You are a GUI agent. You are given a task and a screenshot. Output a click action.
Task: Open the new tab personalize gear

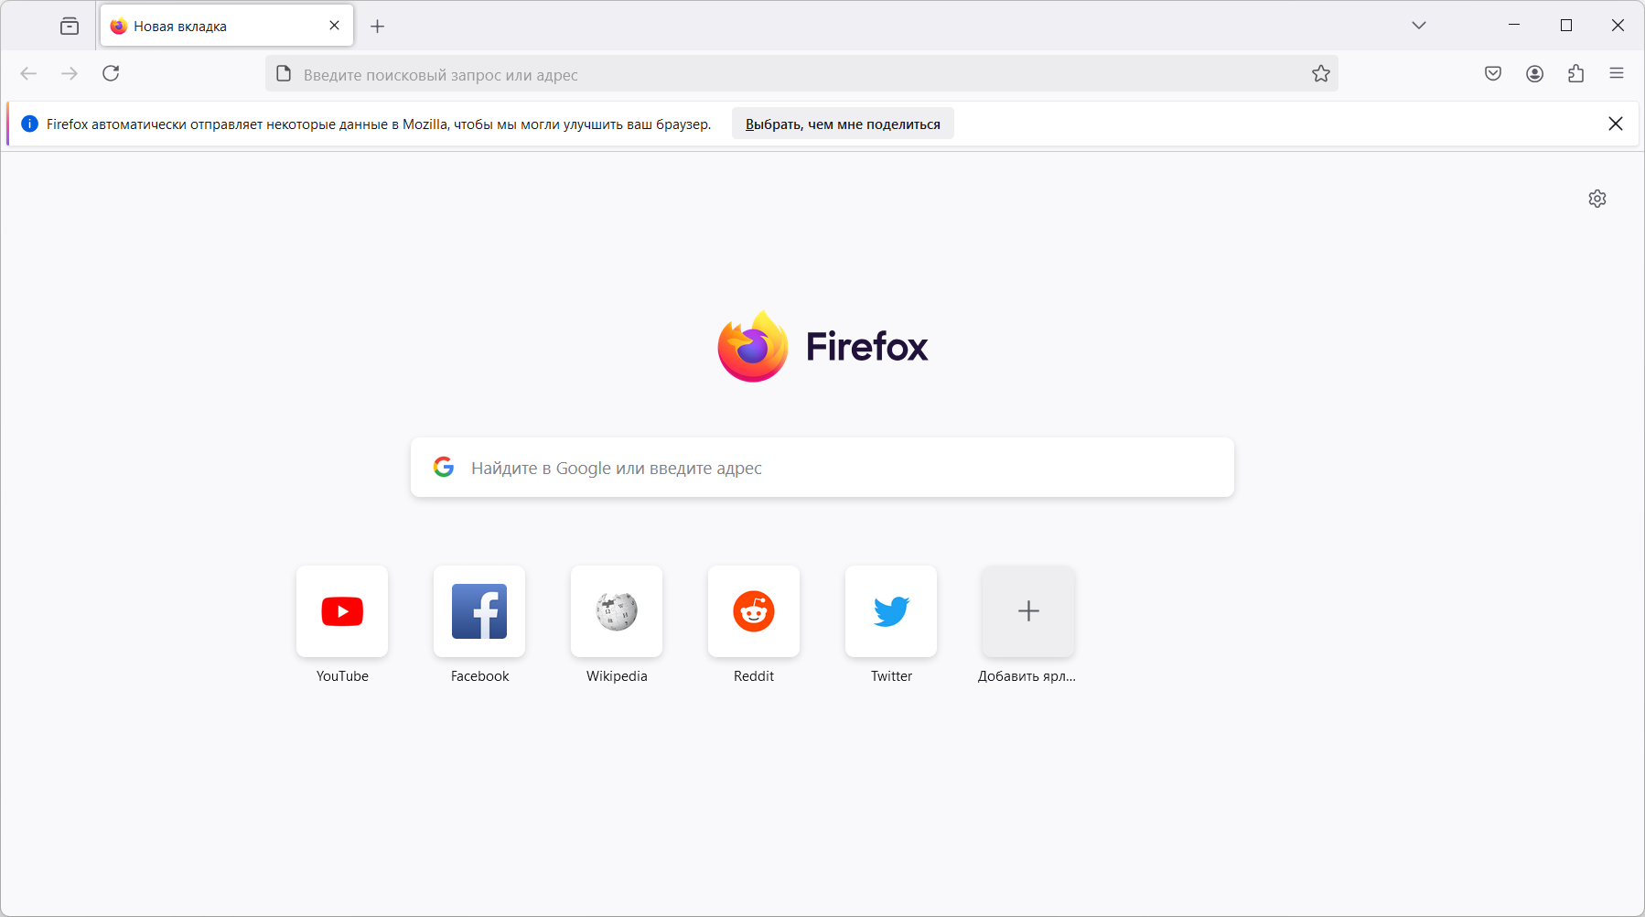(1597, 199)
